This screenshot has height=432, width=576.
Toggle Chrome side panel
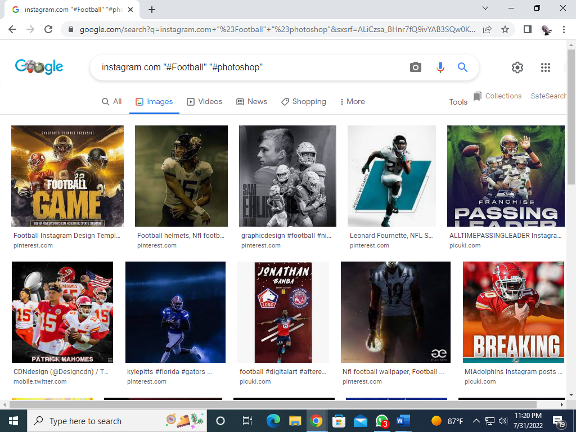528,29
